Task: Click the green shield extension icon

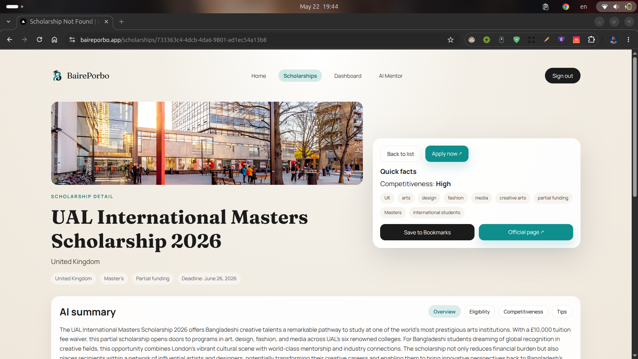Action: coord(516,40)
